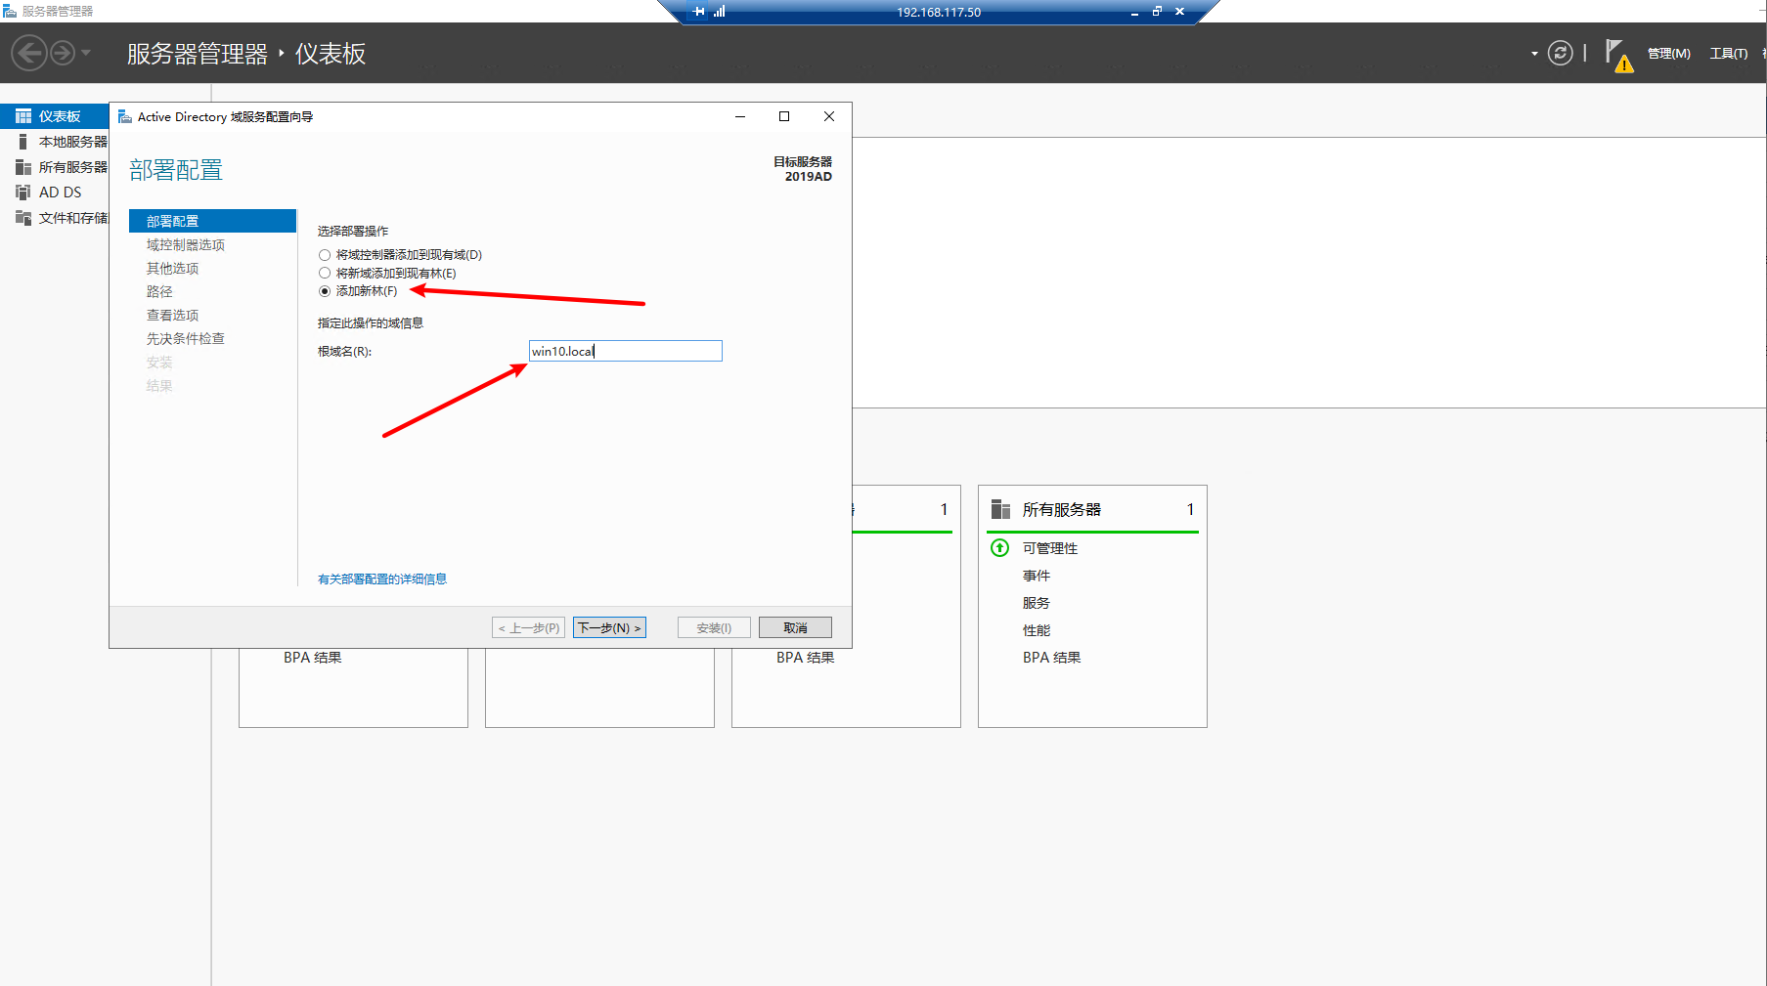Click the root domain name field
The image size is (1767, 986).
tap(625, 351)
